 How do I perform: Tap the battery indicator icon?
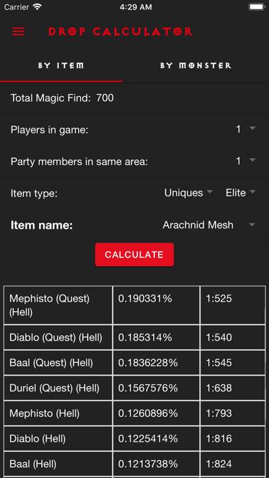click(x=256, y=7)
